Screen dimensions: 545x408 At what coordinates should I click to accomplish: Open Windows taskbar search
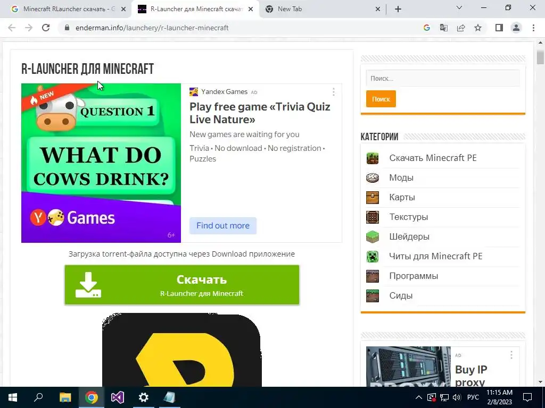tap(38, 397)
